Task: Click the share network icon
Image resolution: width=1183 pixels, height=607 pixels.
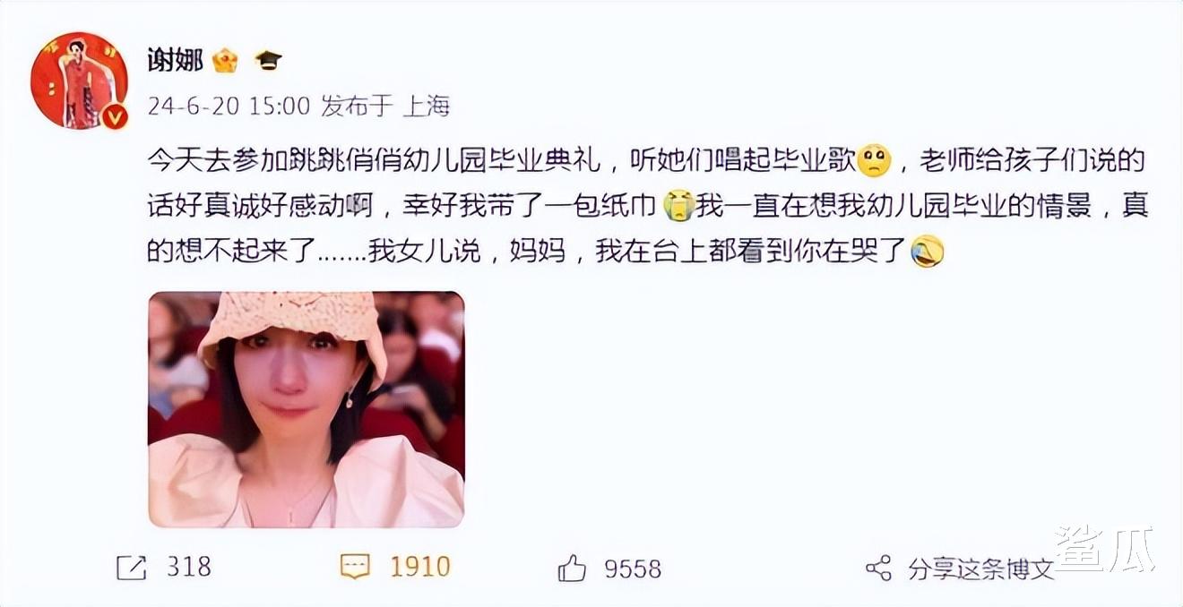Action: pos(878,568)
